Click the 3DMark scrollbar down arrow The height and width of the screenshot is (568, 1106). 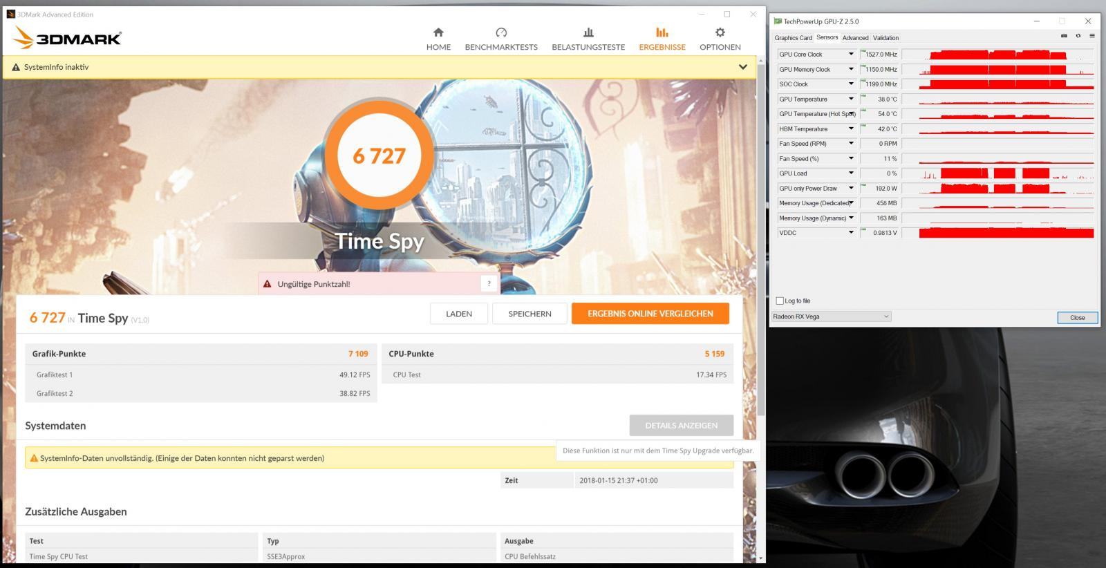761,558
